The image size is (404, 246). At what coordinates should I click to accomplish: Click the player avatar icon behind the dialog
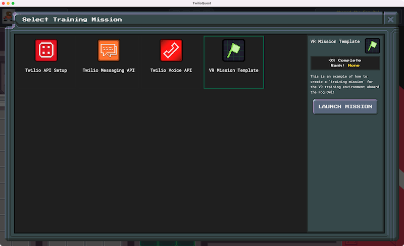[8, 16]
